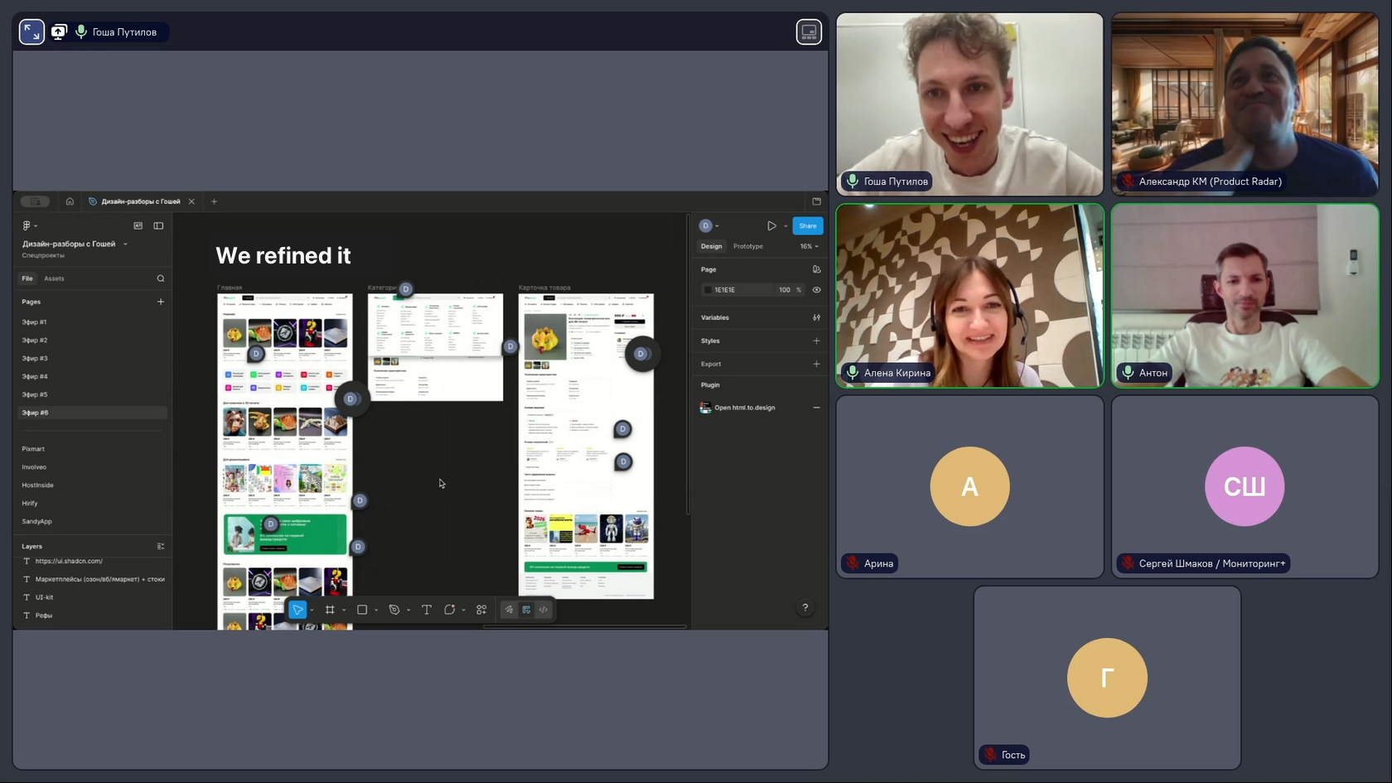Add a new style
1392x783 pixels.
pyautogui.click(x=816, y=341)
